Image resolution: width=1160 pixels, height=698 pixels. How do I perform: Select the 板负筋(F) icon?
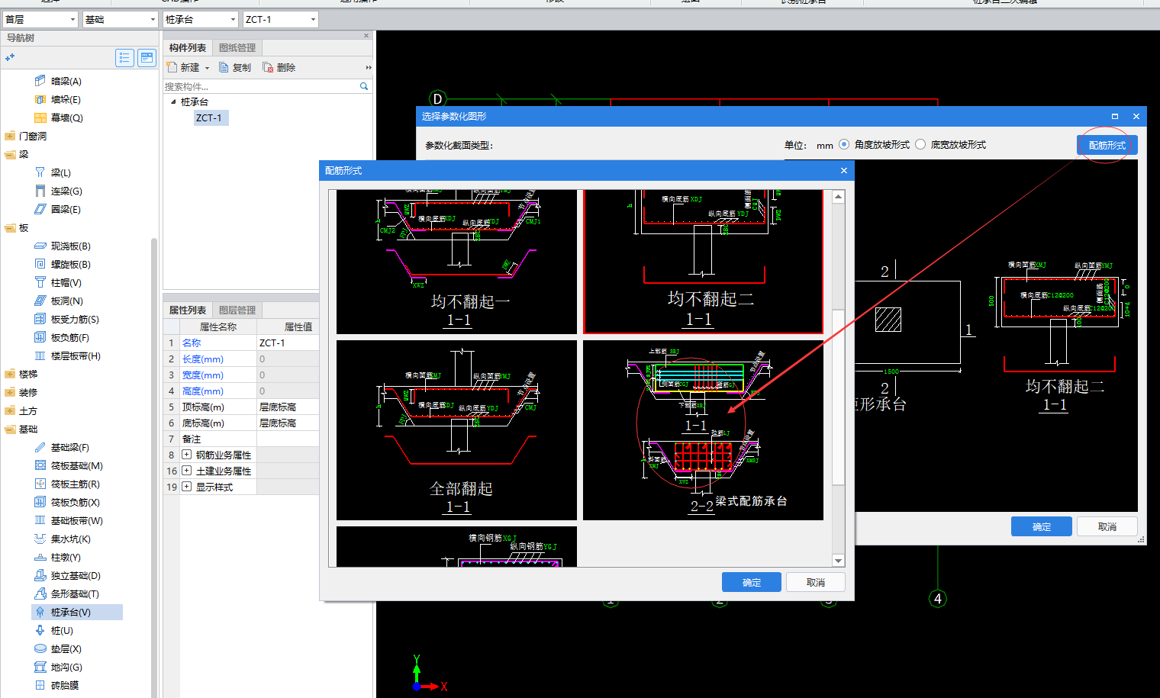[x=40, y=337]
